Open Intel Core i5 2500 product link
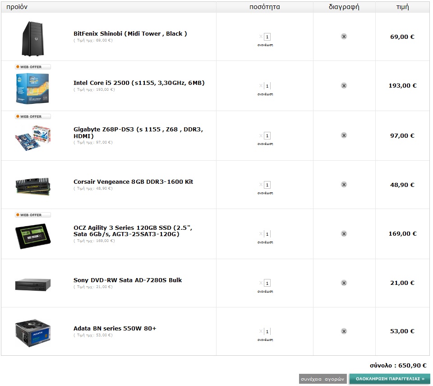Screen dimensions: 433x386 [139, 83]
